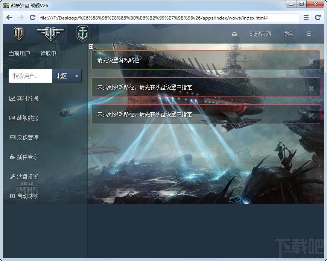Screen dimensions: 327x261
Task: Open the hamburger menu icon
Action: tap(306, 18)
